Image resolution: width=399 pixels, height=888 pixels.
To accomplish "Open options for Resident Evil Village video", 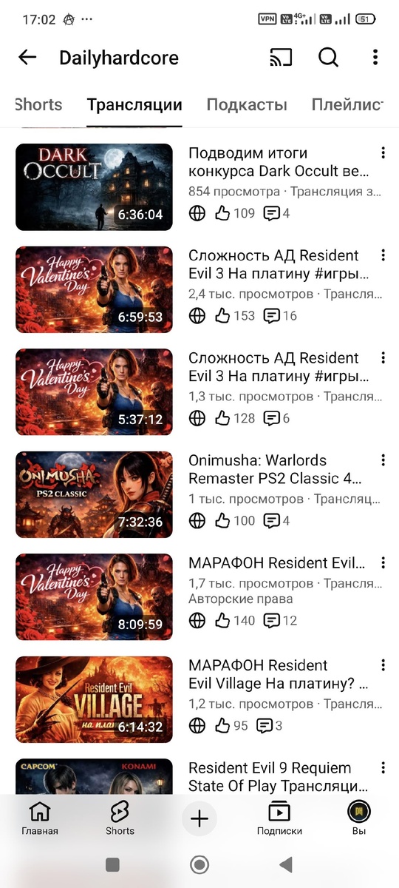I will 383,665.
